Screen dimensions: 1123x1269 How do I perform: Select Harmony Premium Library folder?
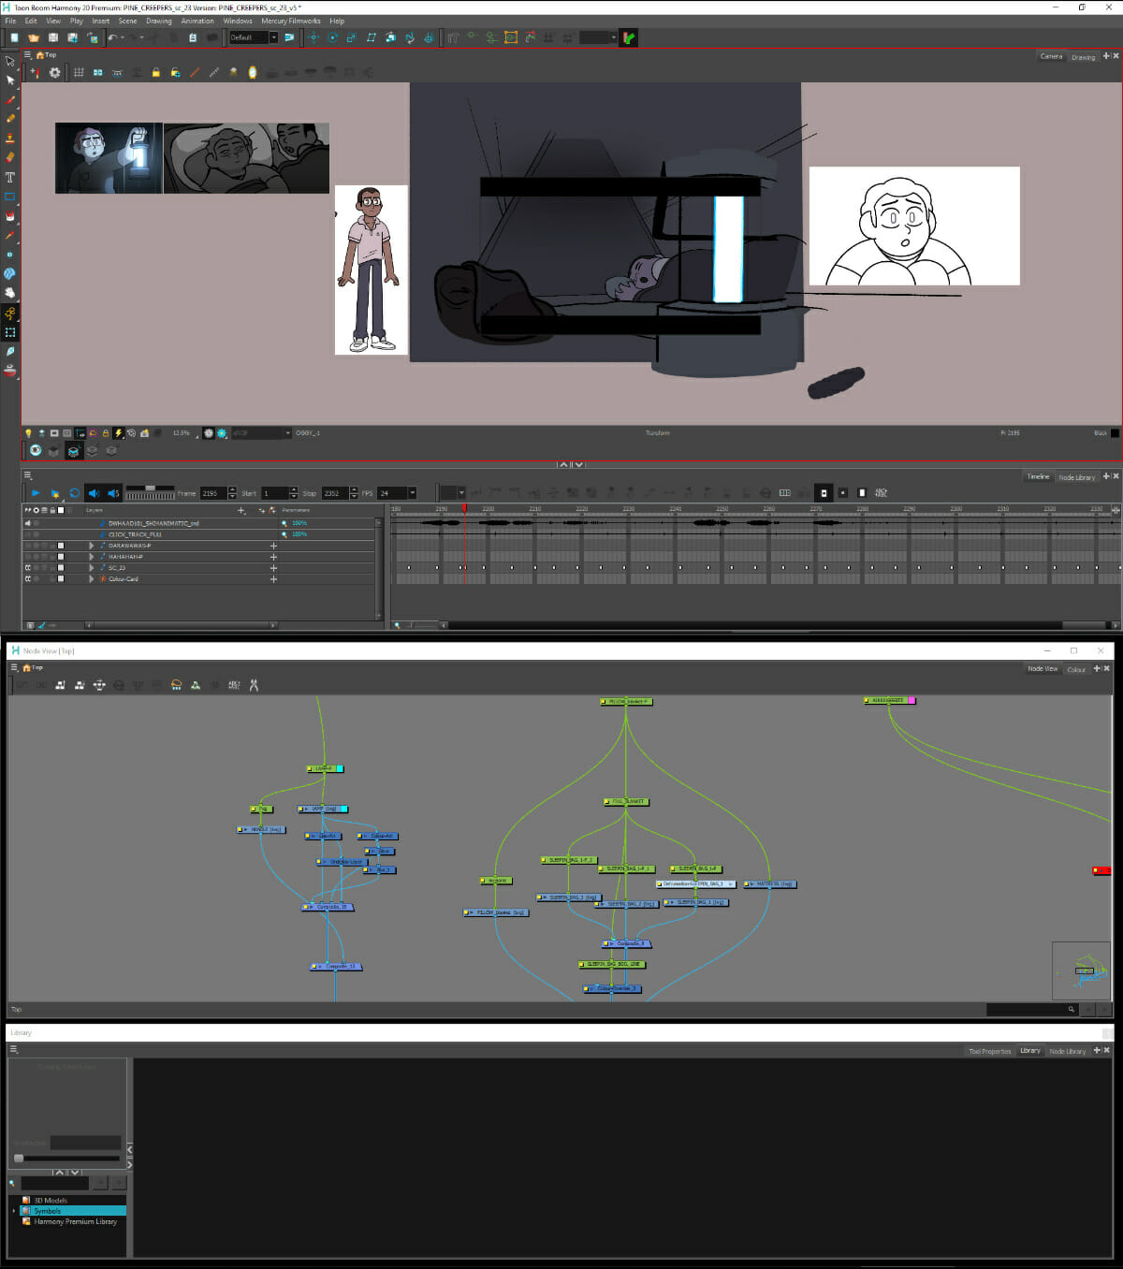click(x=75, y=1221)
